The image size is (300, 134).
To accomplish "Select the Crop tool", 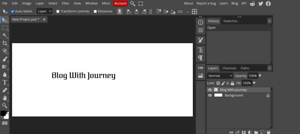I will click(5, 43).
